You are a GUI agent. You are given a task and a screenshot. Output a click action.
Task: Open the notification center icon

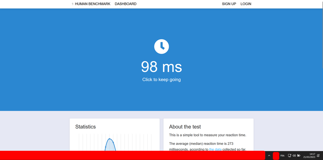pos(318,156)
